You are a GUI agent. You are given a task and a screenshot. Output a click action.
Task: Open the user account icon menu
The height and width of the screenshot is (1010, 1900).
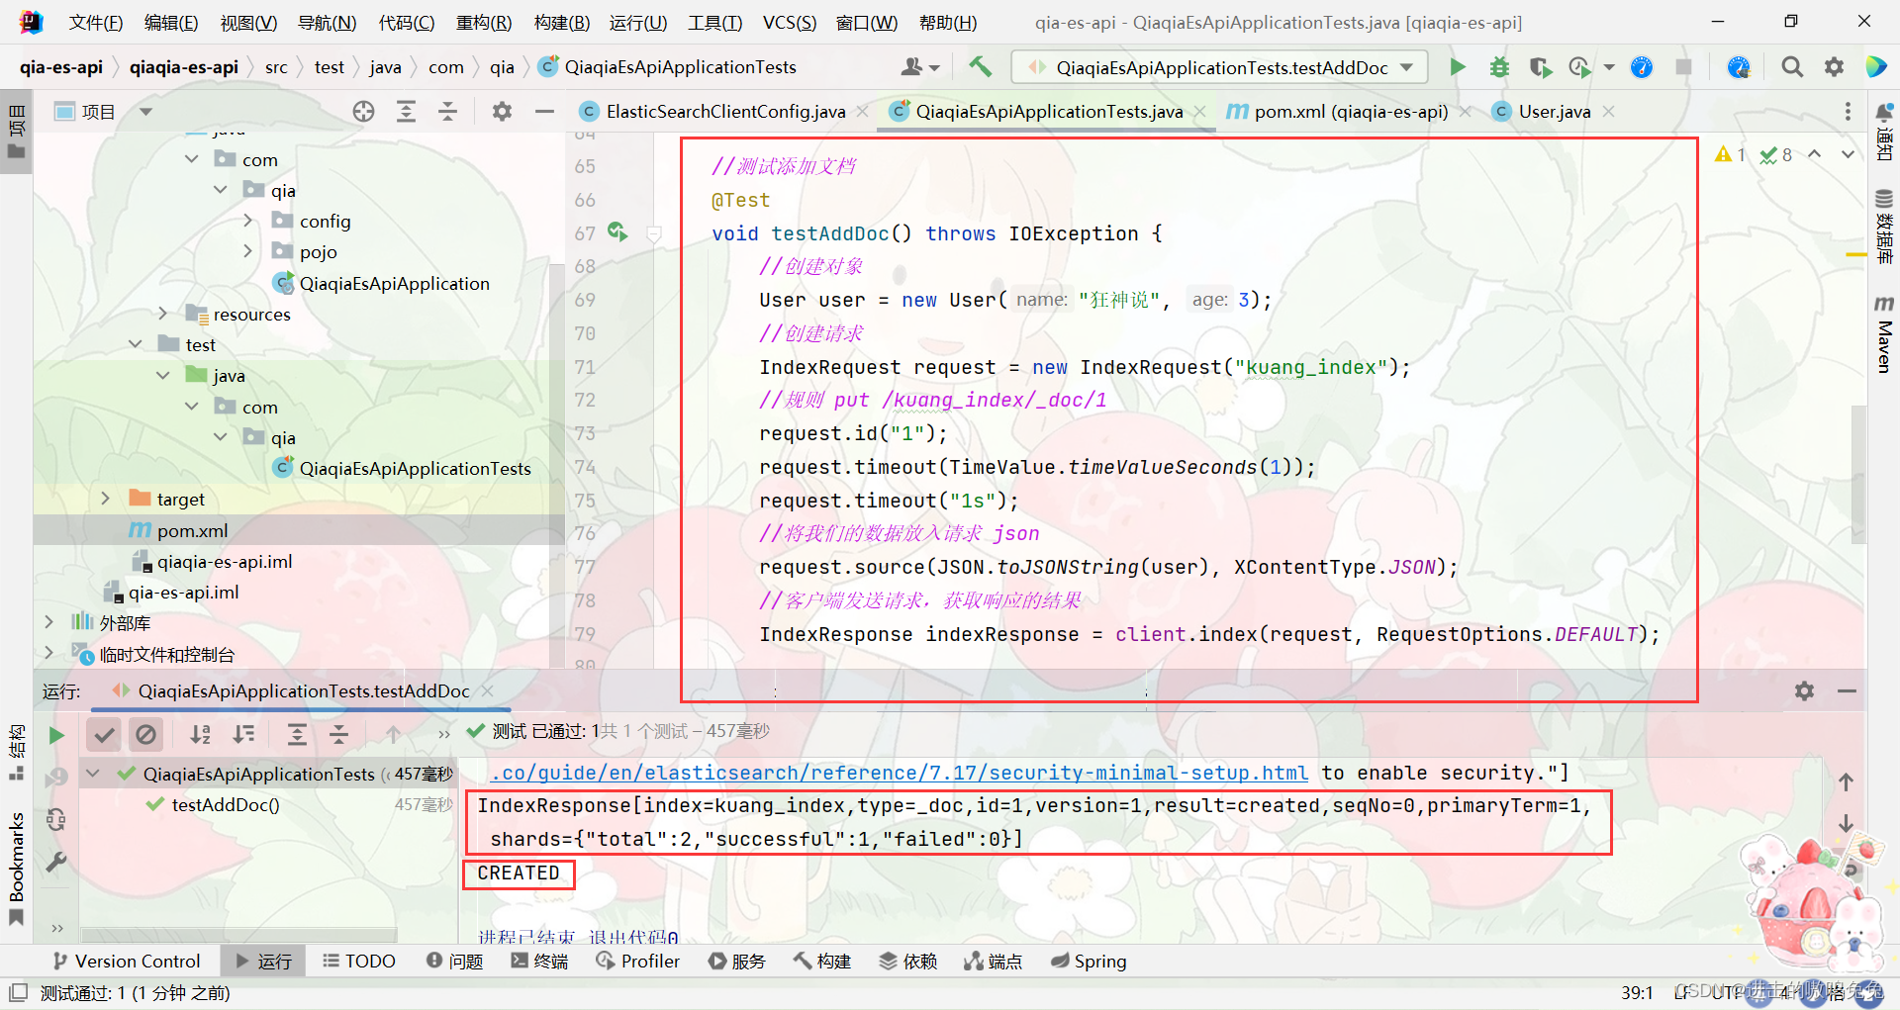click(x=919, y=67)
